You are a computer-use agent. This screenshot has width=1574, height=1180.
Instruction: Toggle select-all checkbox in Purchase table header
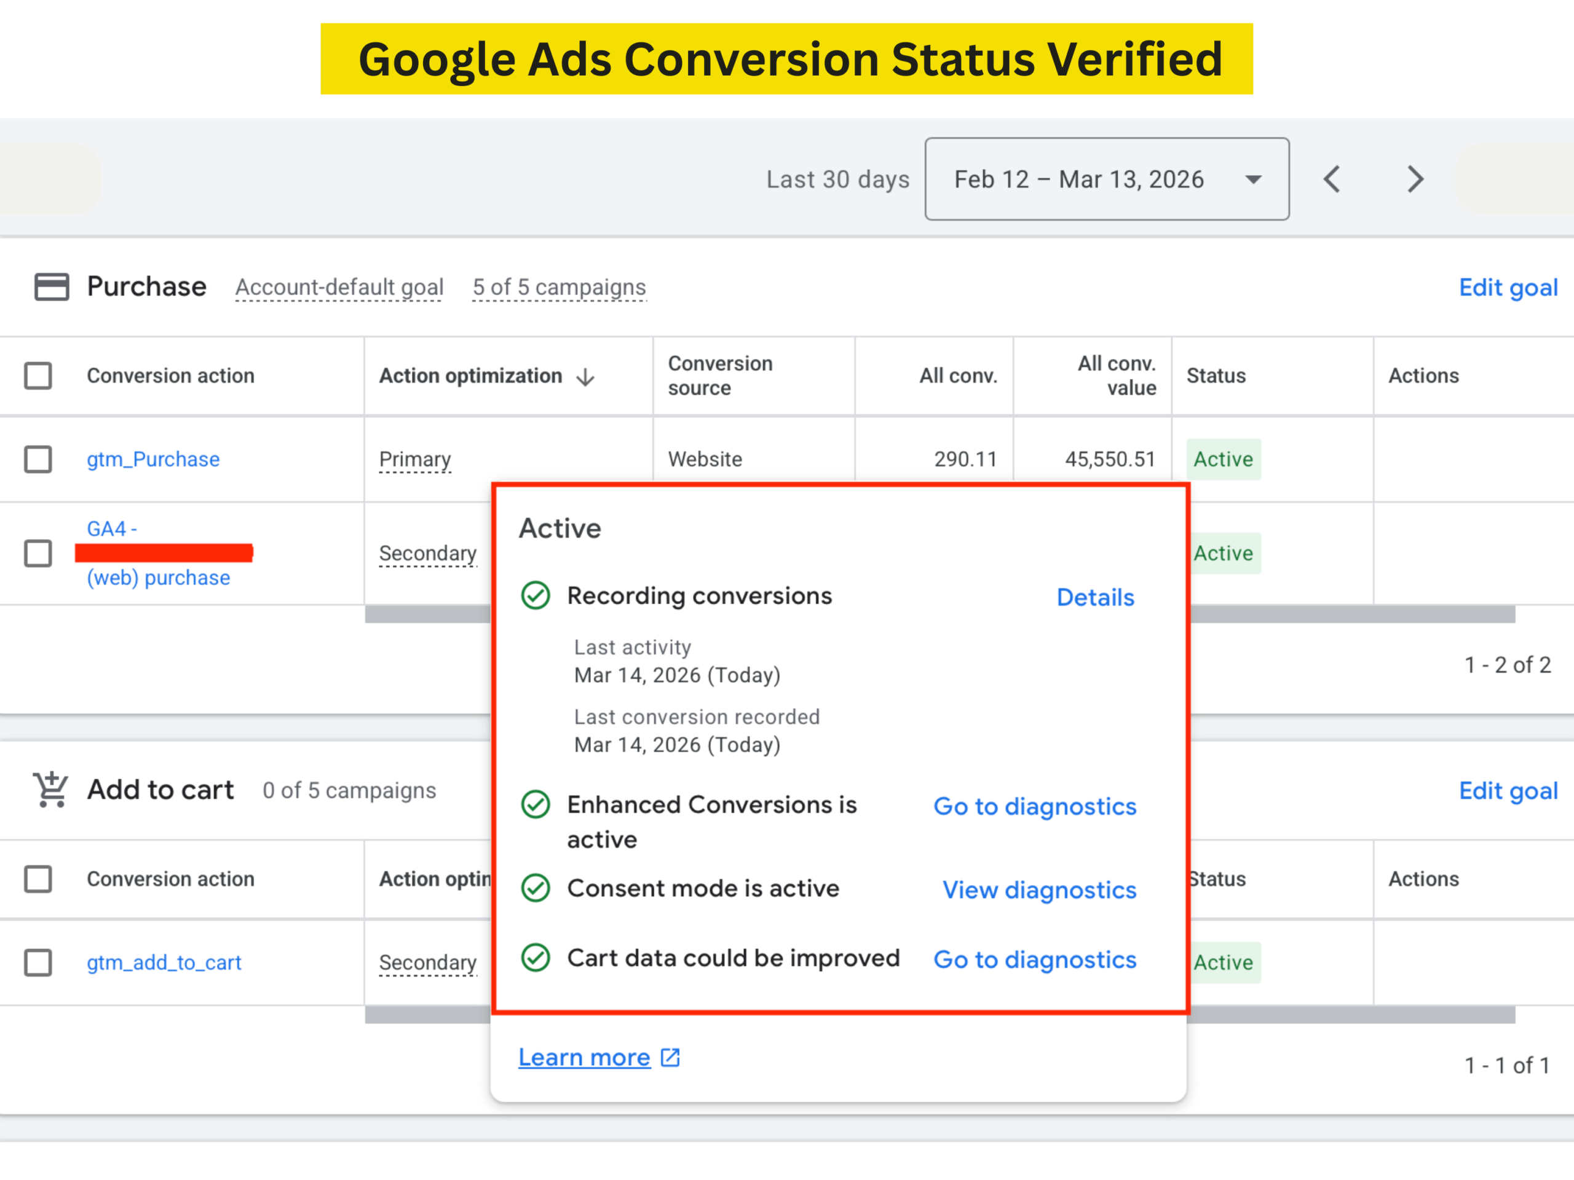tap(38, 376)
